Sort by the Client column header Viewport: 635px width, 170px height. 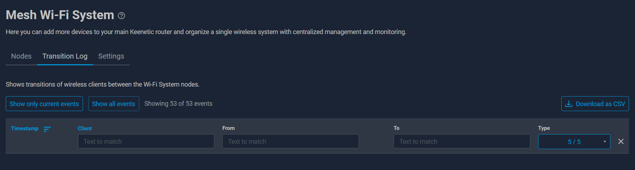[85, 128]
